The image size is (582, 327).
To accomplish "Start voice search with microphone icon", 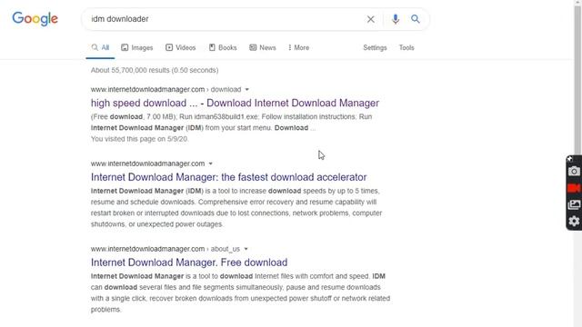I will [x=396, y=19].
